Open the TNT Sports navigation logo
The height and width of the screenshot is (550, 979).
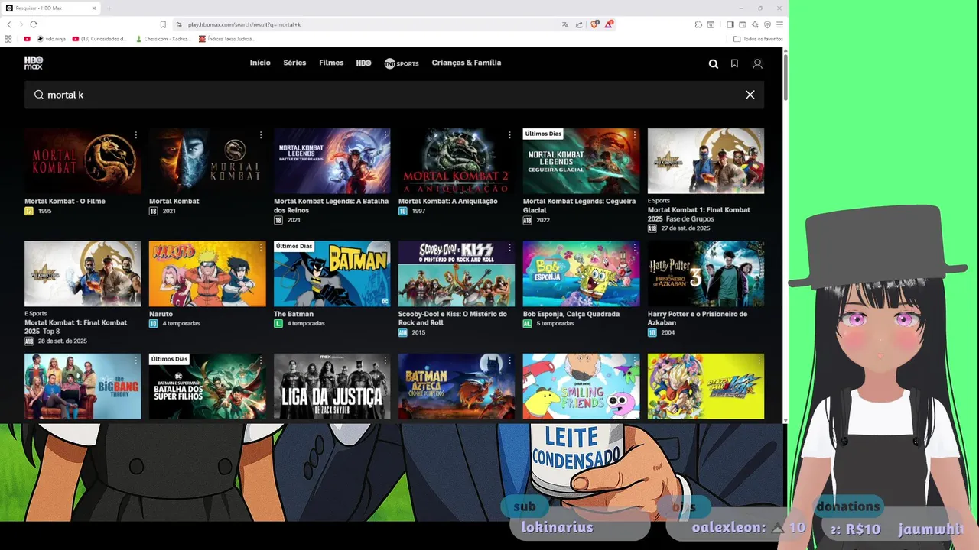402,63
